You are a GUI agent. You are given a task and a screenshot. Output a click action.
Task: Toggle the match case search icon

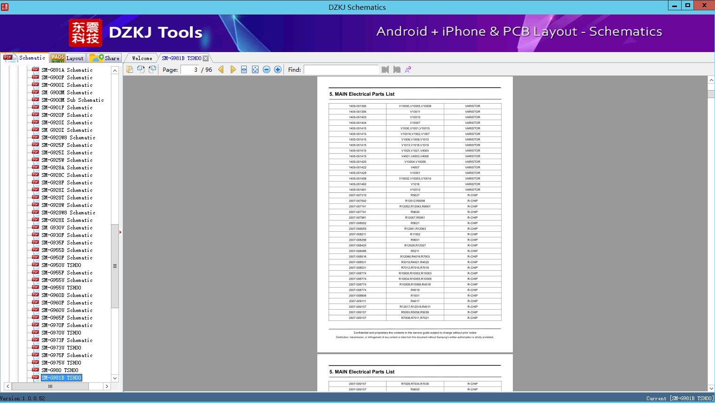point(408,69)
